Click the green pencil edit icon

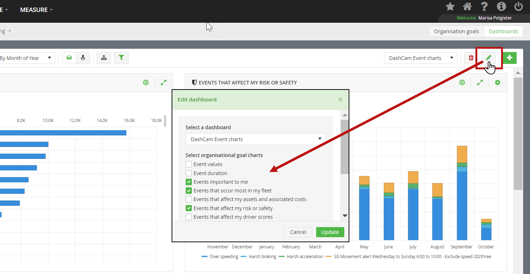[488, 58]
